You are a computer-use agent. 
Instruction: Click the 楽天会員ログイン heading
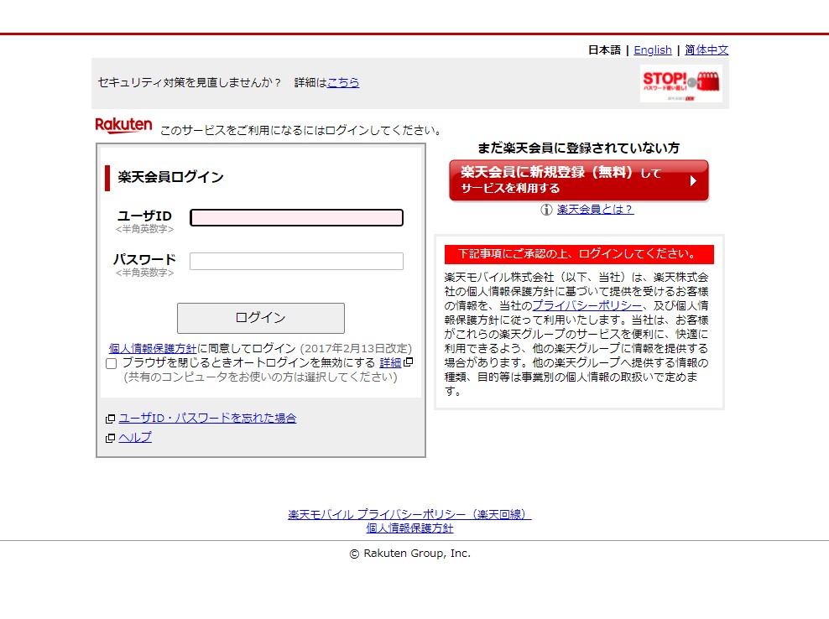tap(171, 177)
